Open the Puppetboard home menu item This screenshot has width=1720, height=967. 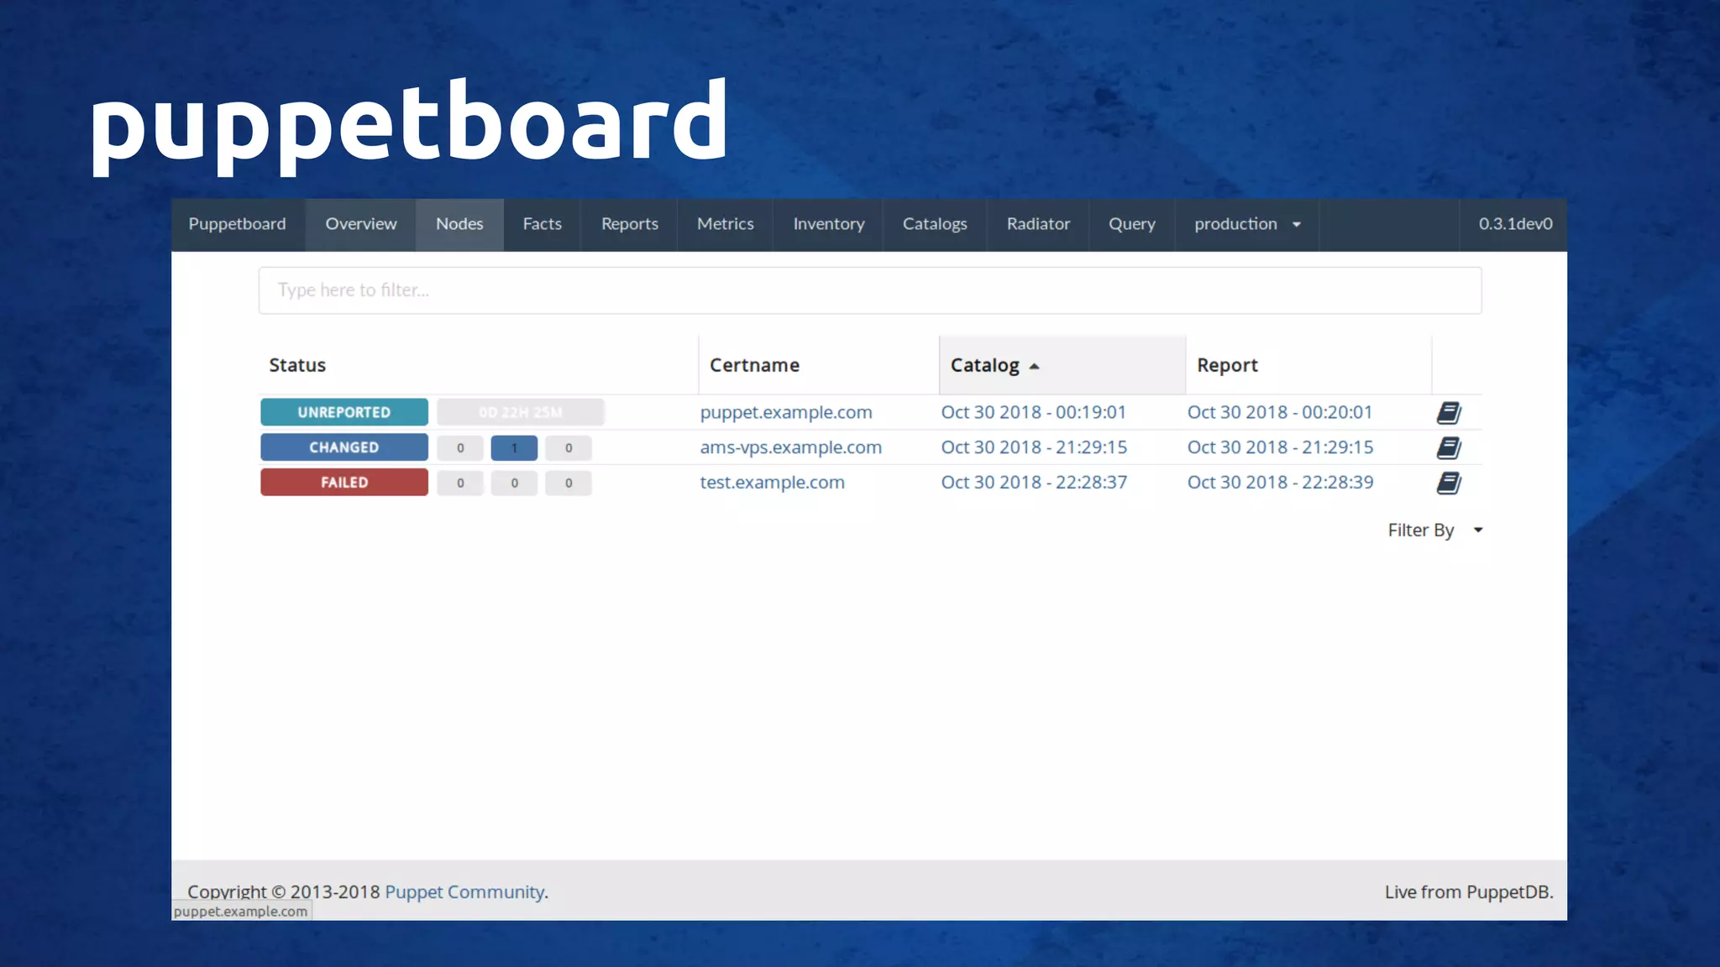[238, 224]
